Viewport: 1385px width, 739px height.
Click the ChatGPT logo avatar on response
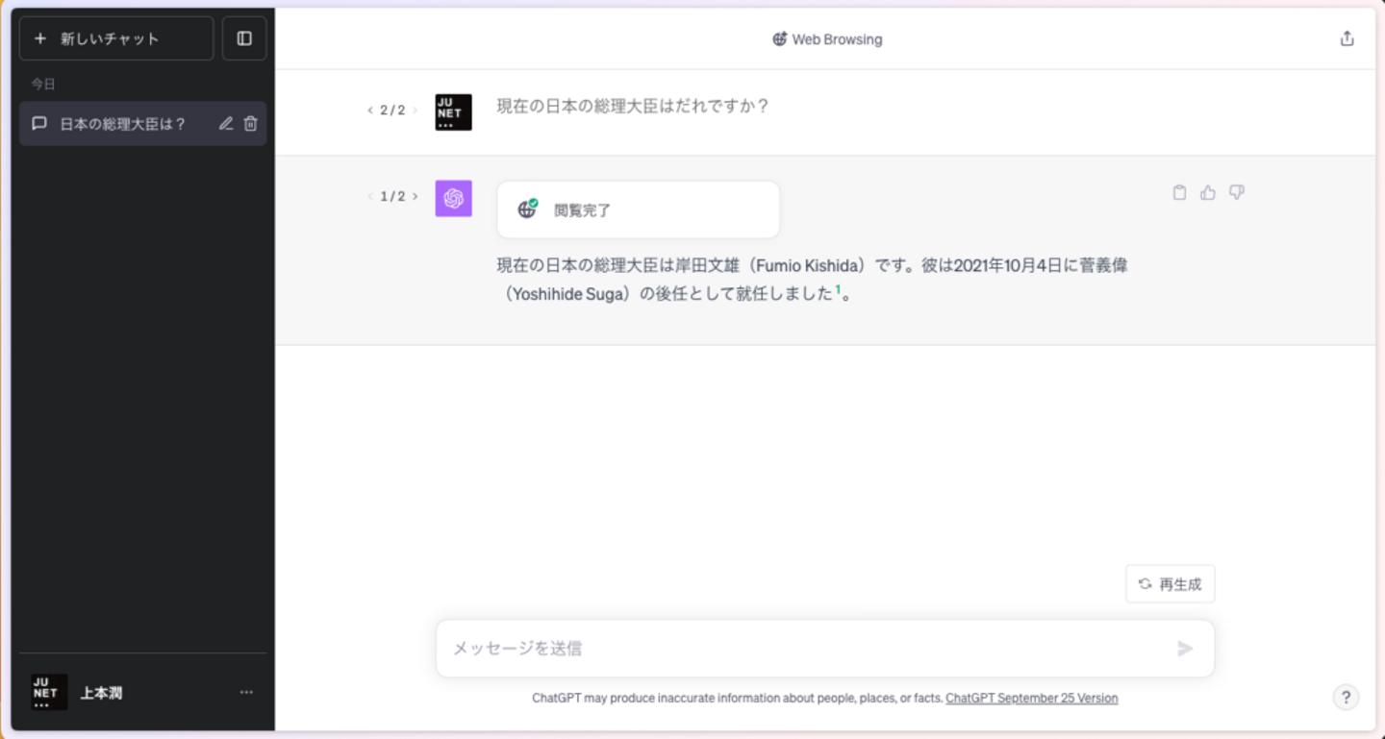454,198
